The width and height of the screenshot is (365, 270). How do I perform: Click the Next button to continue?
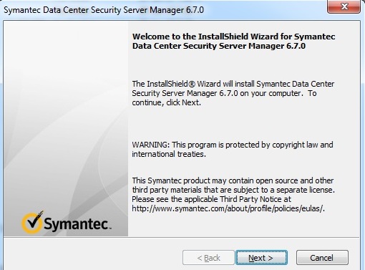click(261, 258)
